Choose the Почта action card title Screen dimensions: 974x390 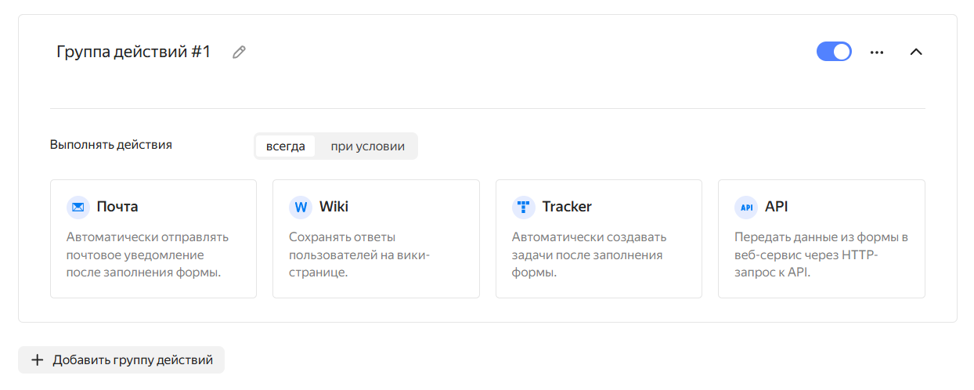[117, 207]
